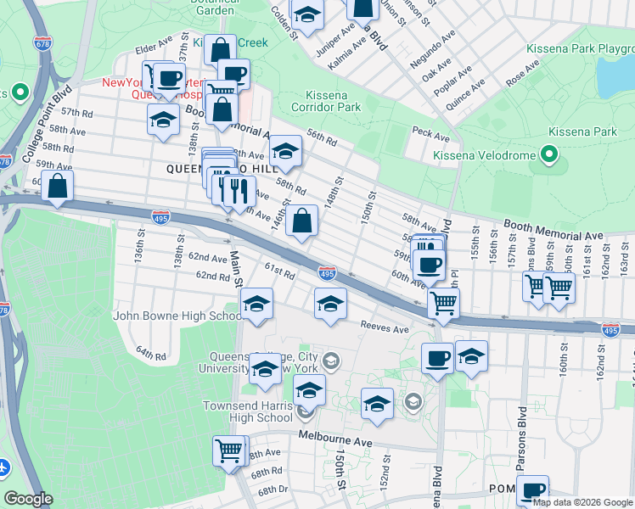635x509 pixels.
Task: Select the school marker beside 57th Rd label
Action: tap(163, 121)
